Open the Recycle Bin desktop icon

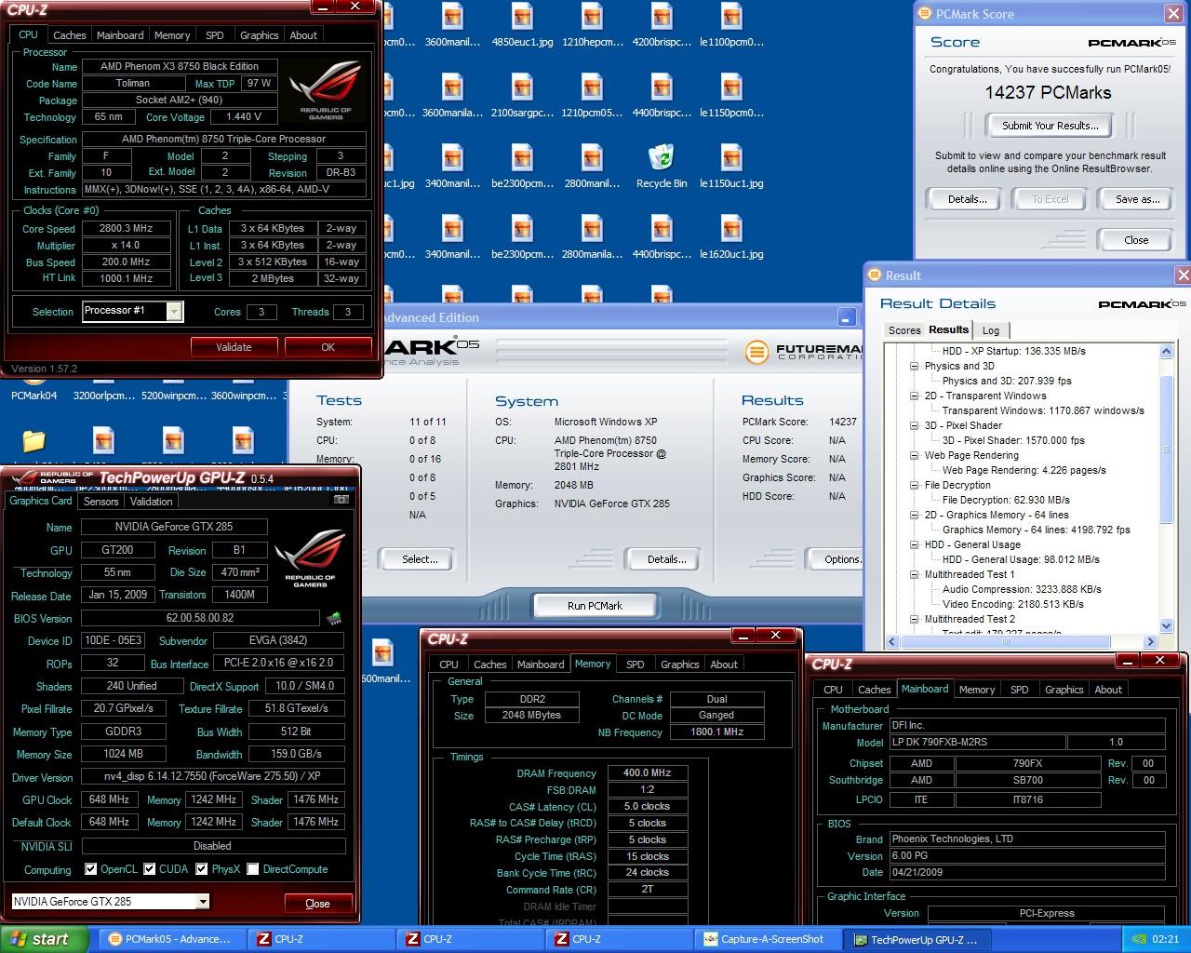[x=662, y=166]
